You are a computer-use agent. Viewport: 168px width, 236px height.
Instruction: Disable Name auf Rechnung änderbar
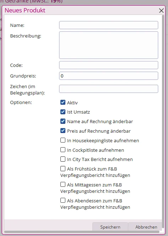[x=63, y=121]
